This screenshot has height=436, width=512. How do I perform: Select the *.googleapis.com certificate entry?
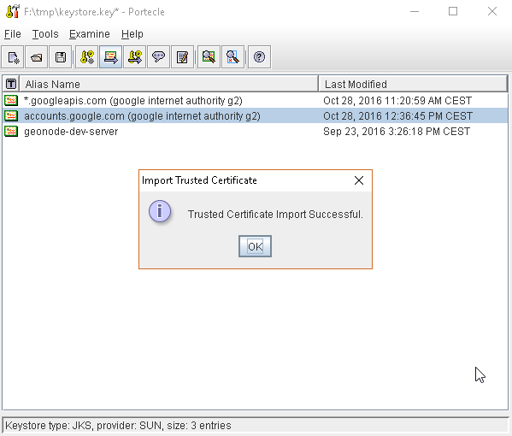point(256,101)
